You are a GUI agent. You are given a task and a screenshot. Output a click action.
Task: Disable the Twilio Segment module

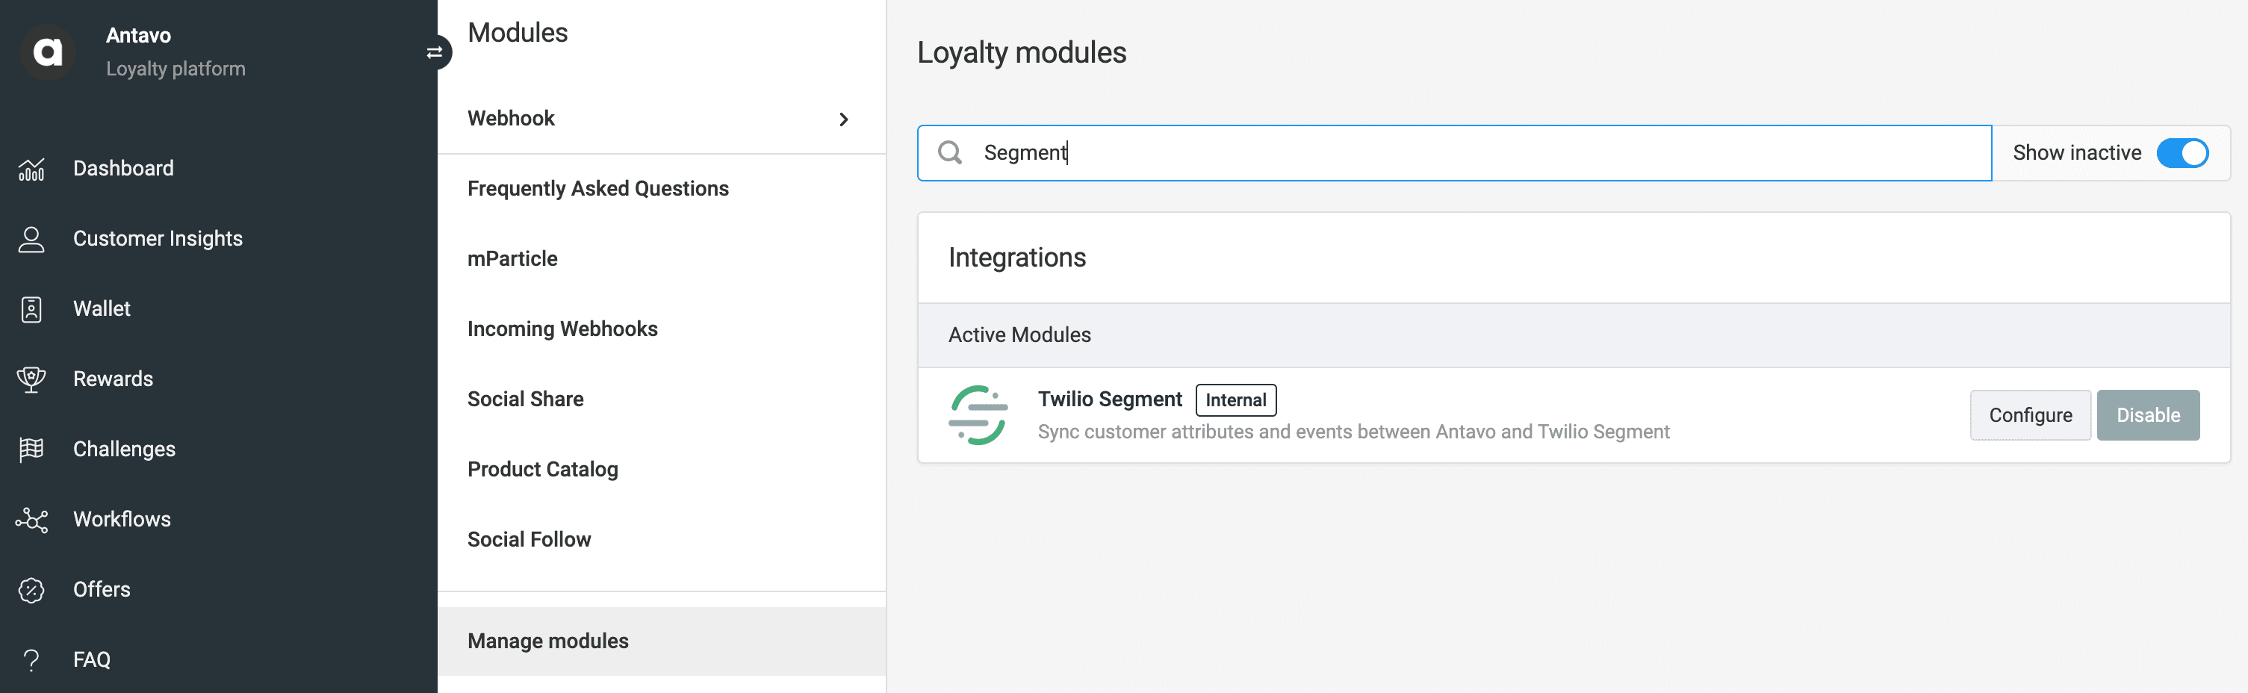tap(2148, 414)
